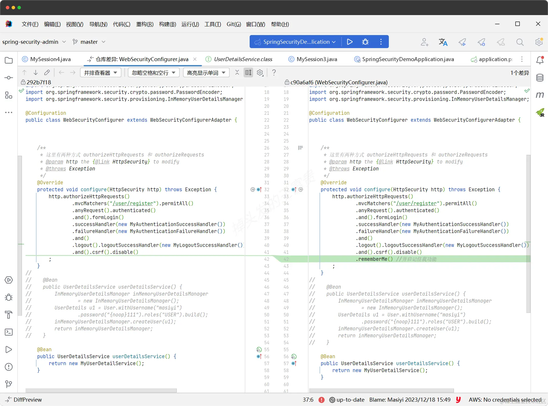The height and width of the screenshot is (406, 548).
Task: Expand the spring-security-admin project dropdown
Action: 34,42
